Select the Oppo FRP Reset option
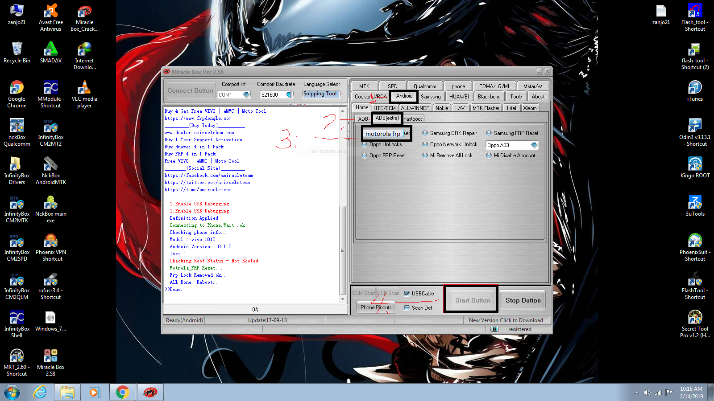The width and height of the screenshot is (714, 401). (x=384, y=155)
